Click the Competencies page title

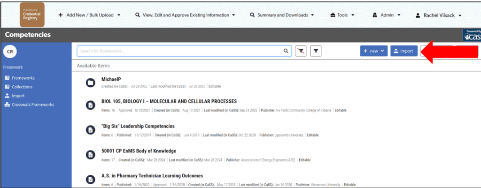click(x=28, y=35)
